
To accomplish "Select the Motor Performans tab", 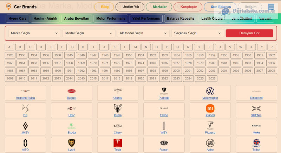I will click(x=111, y=19).
